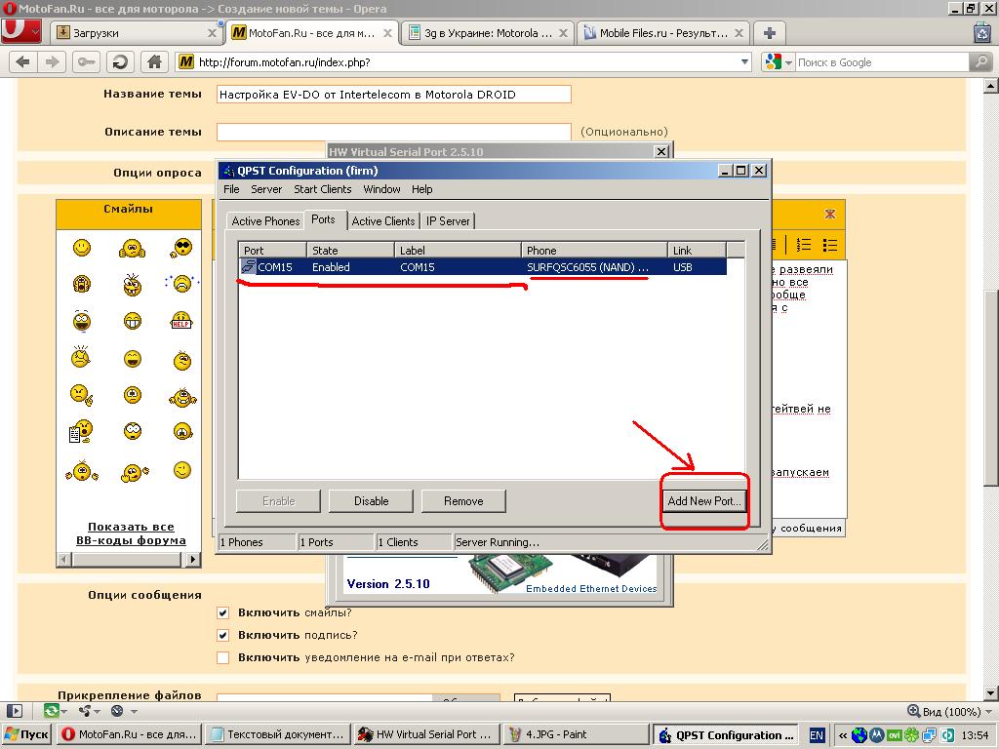Screen dimensions: 999x749
Task: Select the COM15 port row in the list
Action: coord(482,267)
